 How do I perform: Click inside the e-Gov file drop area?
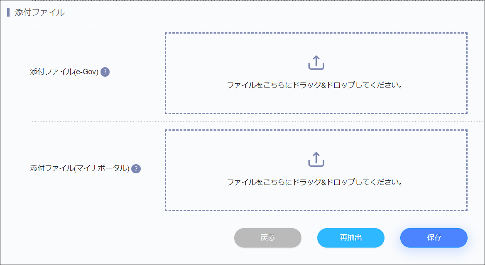[x=316, y=73]
